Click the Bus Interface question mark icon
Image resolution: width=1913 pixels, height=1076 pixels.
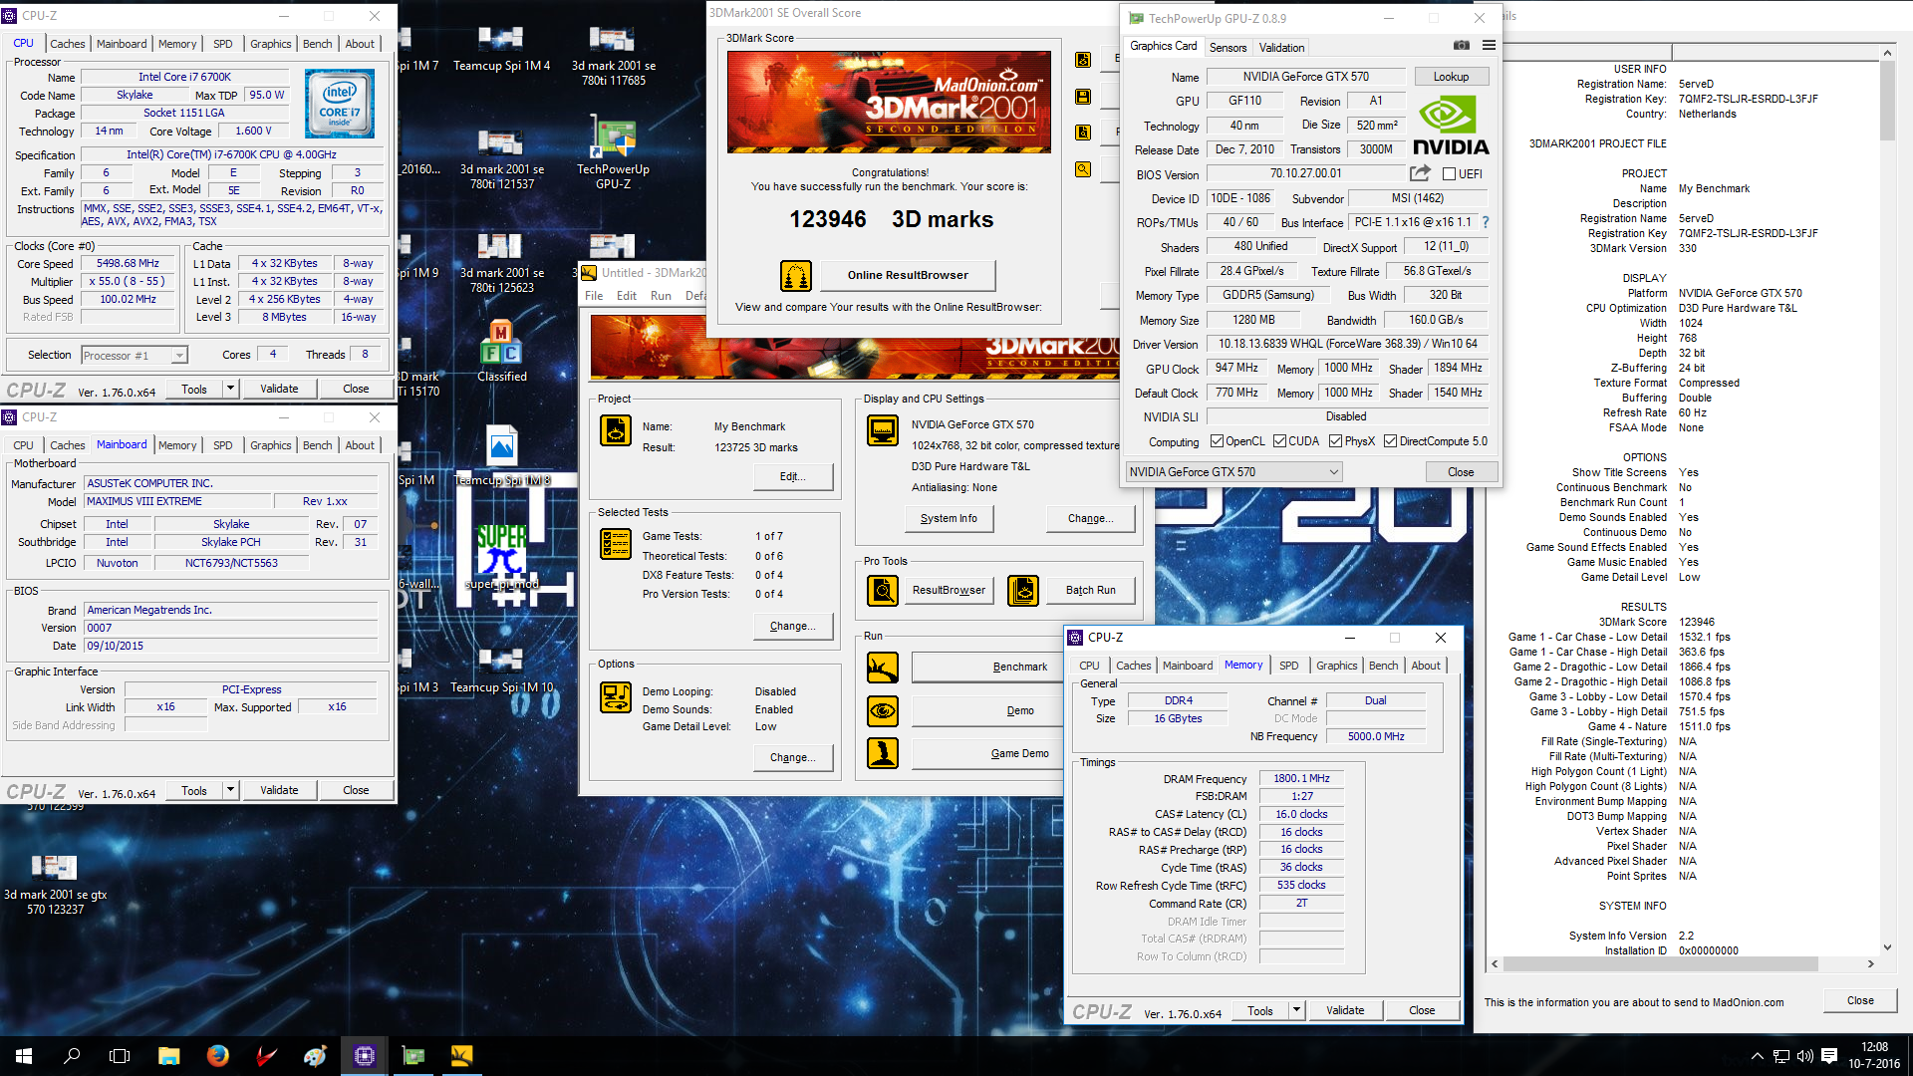point(1486,222)
